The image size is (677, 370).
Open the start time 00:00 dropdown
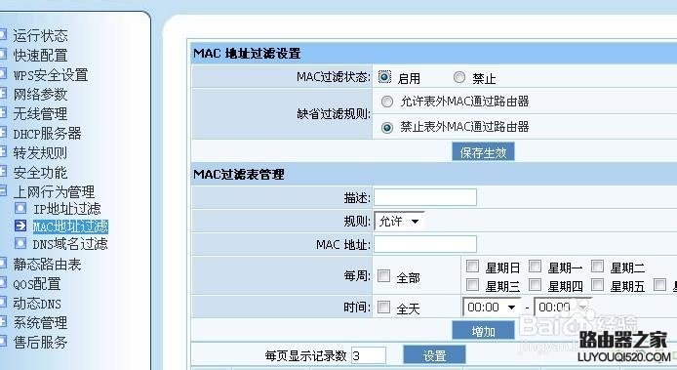pyautogui.click(x=492, y=308)
